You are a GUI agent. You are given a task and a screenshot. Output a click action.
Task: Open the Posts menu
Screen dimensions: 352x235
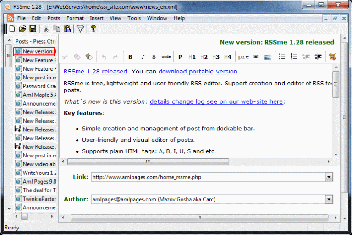point(54,18)
